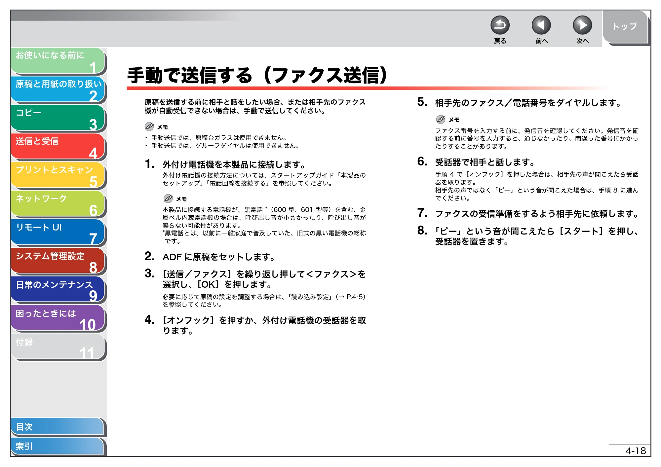The width and height of the screenshot is (661, 467).
Task: Select the コピー chapter 3 tab
Action: pos(58,118)
